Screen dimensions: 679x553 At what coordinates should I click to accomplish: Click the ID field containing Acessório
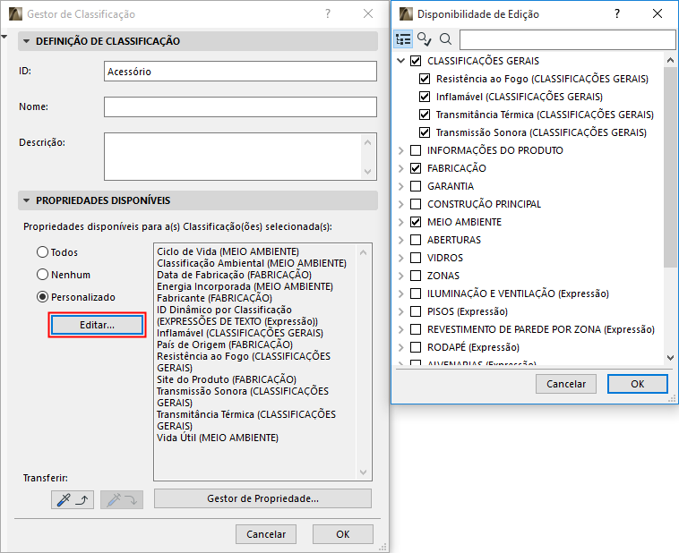240,72
